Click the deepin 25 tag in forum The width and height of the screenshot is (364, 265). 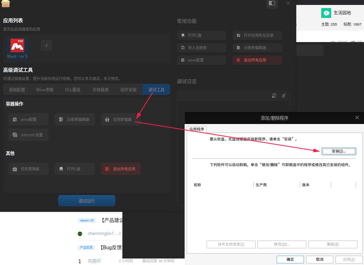(87, 220)
